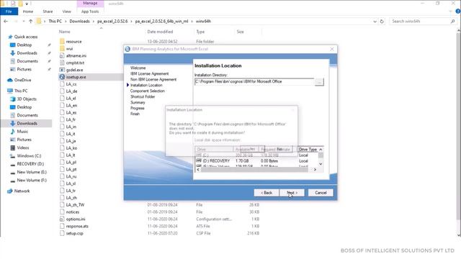Select the gsdel.exe file icon

(62, 70)
